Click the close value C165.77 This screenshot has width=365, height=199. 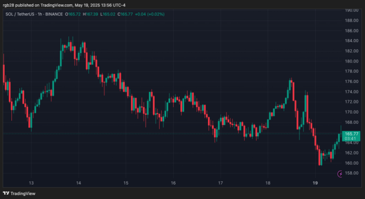point(124,14)
